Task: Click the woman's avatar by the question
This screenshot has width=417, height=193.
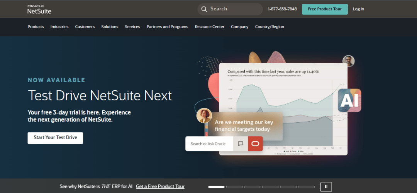Action: coord(204,116)
